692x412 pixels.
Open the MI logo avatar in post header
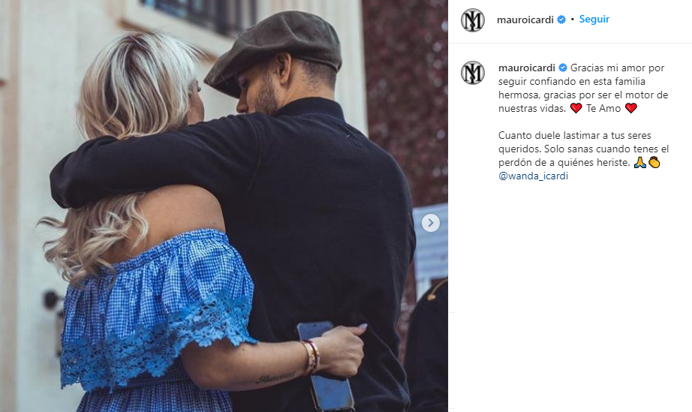[x=473, y=20]
